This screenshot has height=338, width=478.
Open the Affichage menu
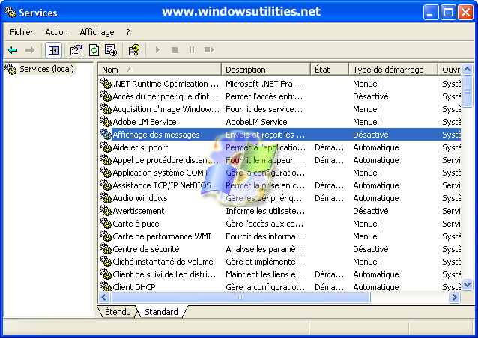coord(97,32)
